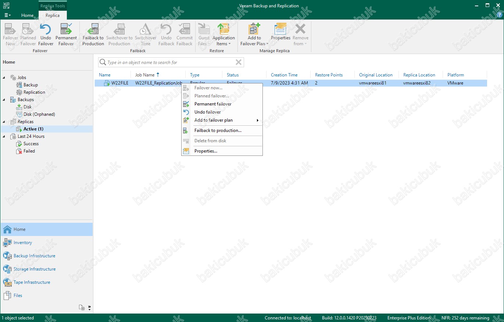Collapse the Backups tree node
This screenshot has width=504, height=322.
[x=4, y=100]
